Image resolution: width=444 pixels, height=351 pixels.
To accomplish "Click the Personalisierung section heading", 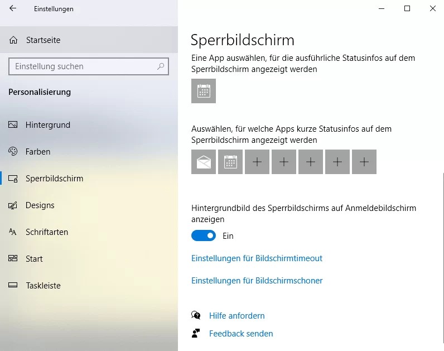I will point(40,92).
